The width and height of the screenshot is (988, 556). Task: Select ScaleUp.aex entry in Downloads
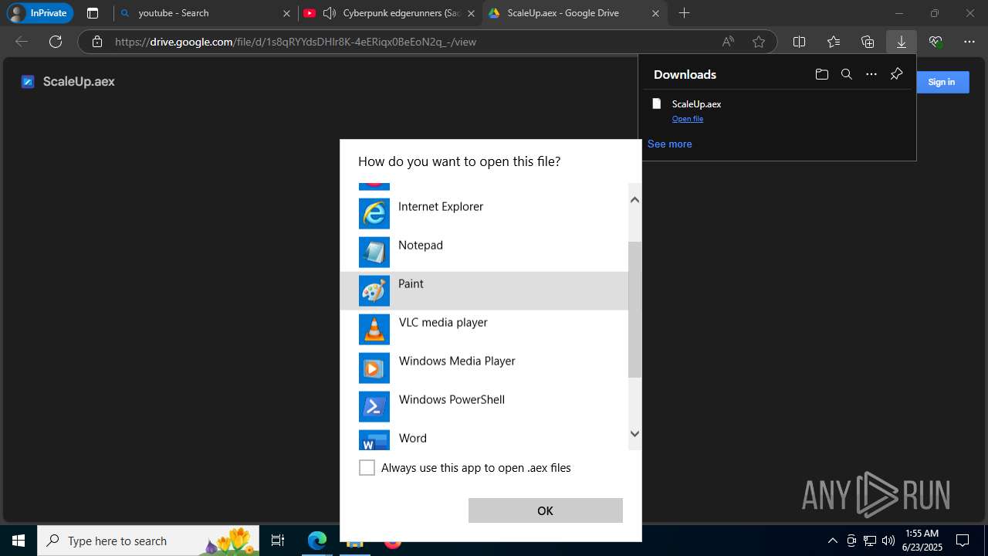[777, 110]
